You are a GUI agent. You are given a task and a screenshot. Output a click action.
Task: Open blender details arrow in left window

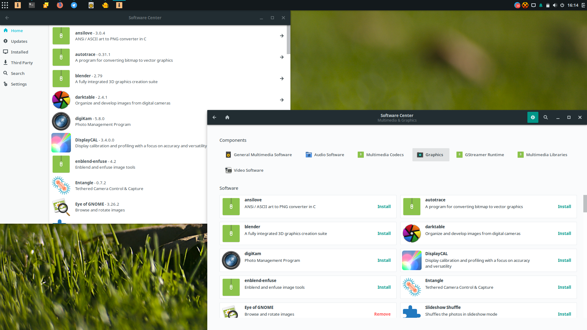tap(282, 79)
